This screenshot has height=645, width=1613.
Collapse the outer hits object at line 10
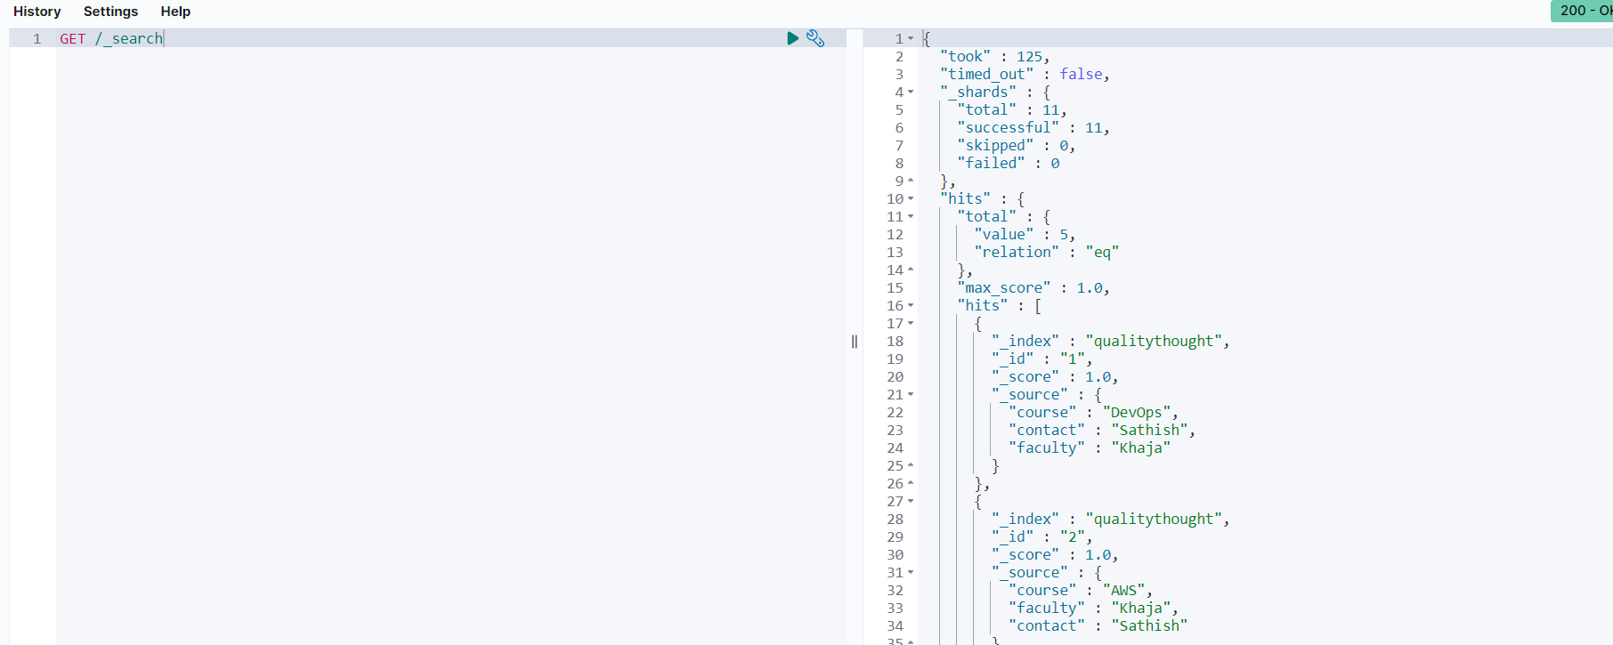click(911, 198)
